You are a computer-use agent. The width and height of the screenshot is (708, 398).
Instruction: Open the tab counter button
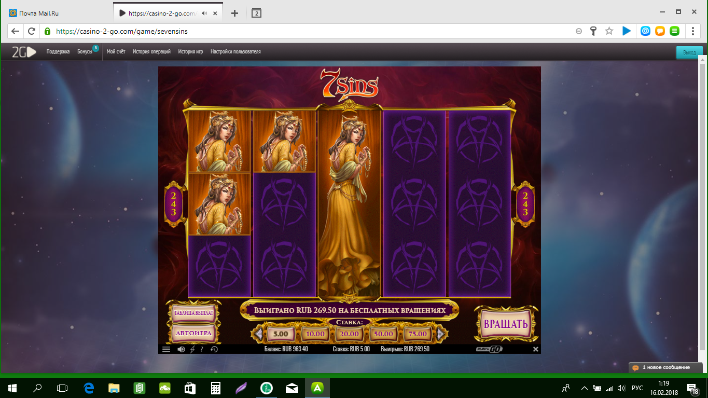[x=256, y=13]
